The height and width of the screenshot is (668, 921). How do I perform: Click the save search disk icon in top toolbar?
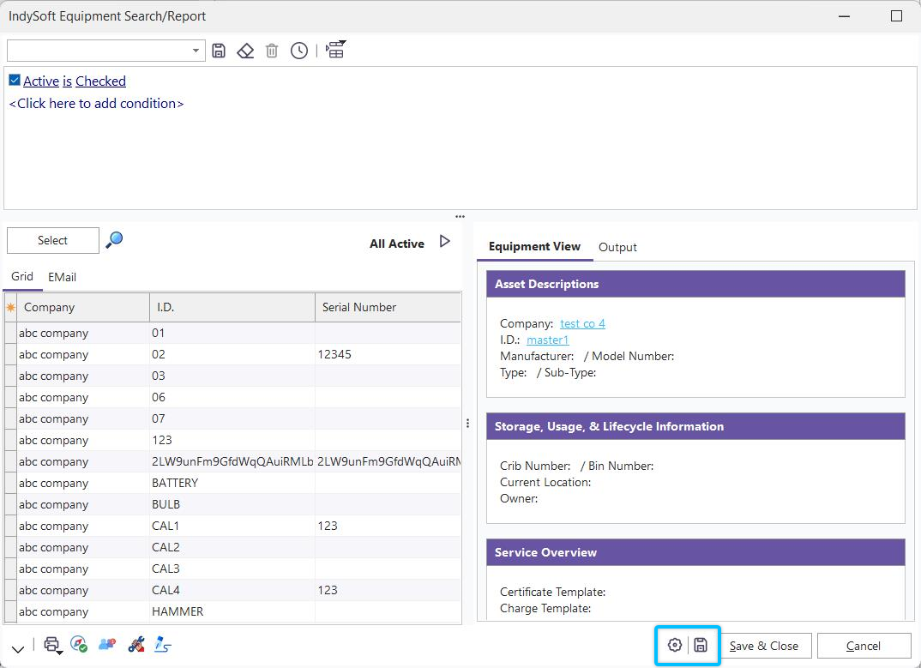pyautogui.click(x=219, y=51)
